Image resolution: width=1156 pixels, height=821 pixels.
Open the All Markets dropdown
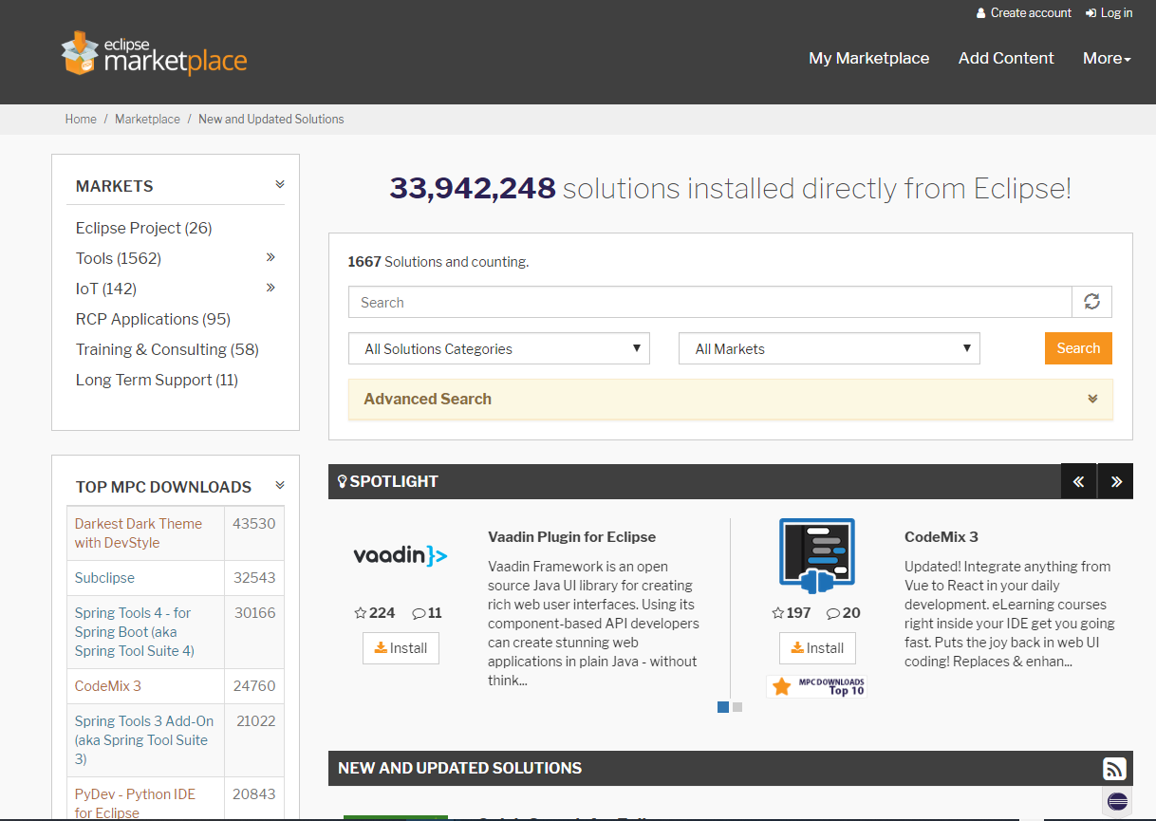pos(830,348)
